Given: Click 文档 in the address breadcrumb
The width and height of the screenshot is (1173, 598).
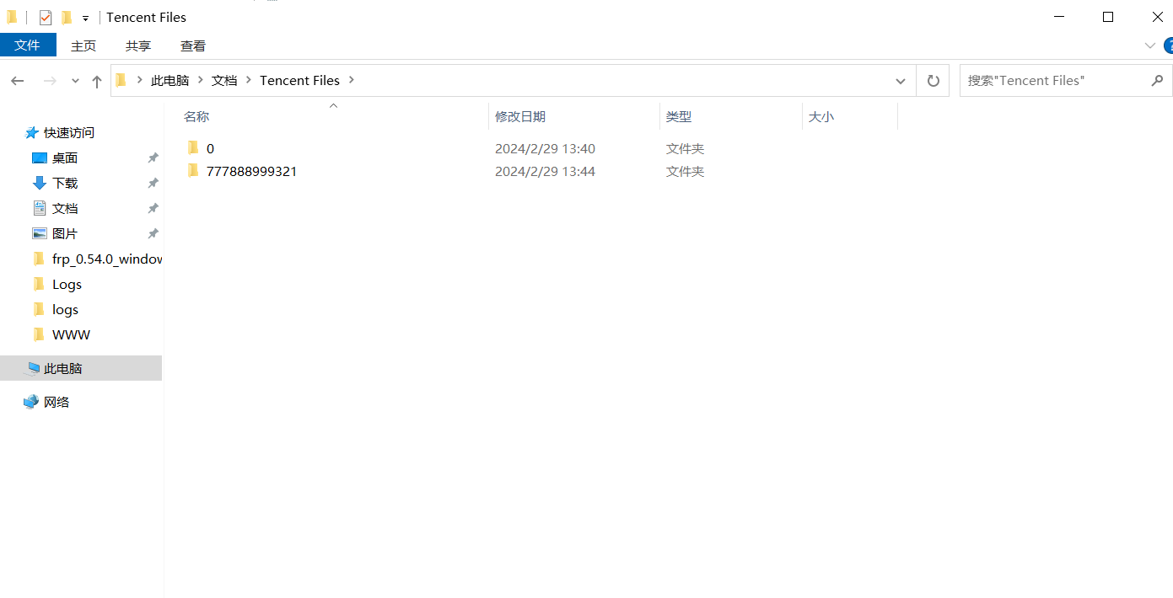Looking at the screenshot, I should tap(224, 80).
